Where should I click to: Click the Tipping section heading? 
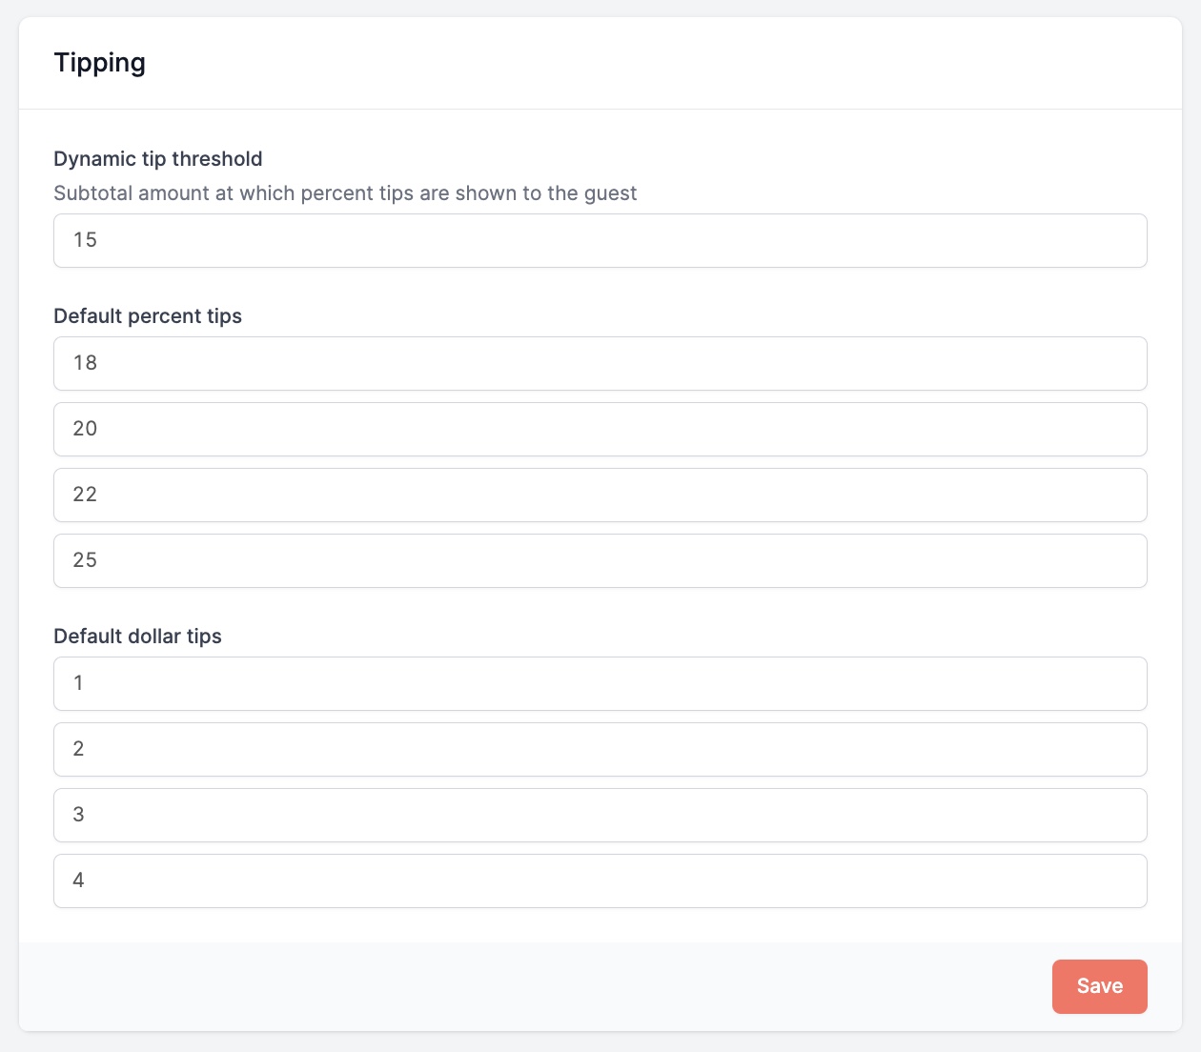coord(100,63)
